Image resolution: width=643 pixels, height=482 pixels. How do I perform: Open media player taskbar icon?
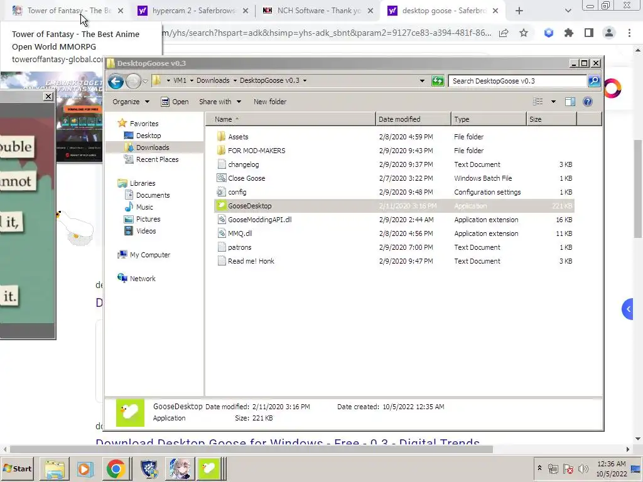coord(85,468)
